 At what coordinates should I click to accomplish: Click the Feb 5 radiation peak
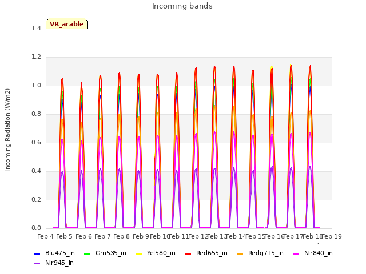(x=62, y=79)
